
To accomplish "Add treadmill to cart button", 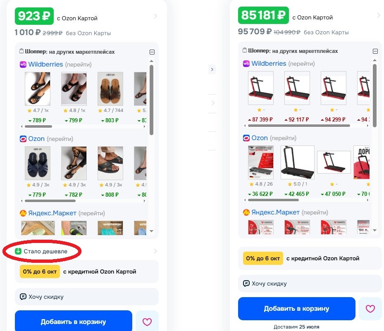I will pyautogui.click(x=296, y=309).
